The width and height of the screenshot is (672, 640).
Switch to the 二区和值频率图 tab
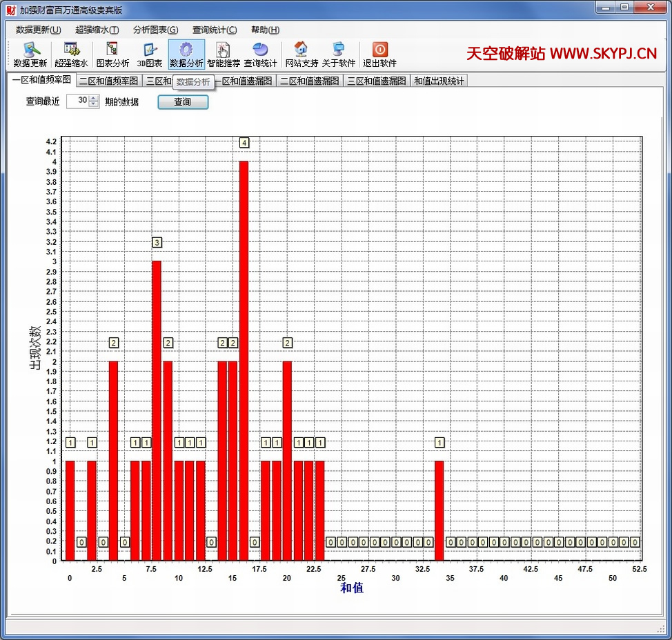[x=108, y=81]
